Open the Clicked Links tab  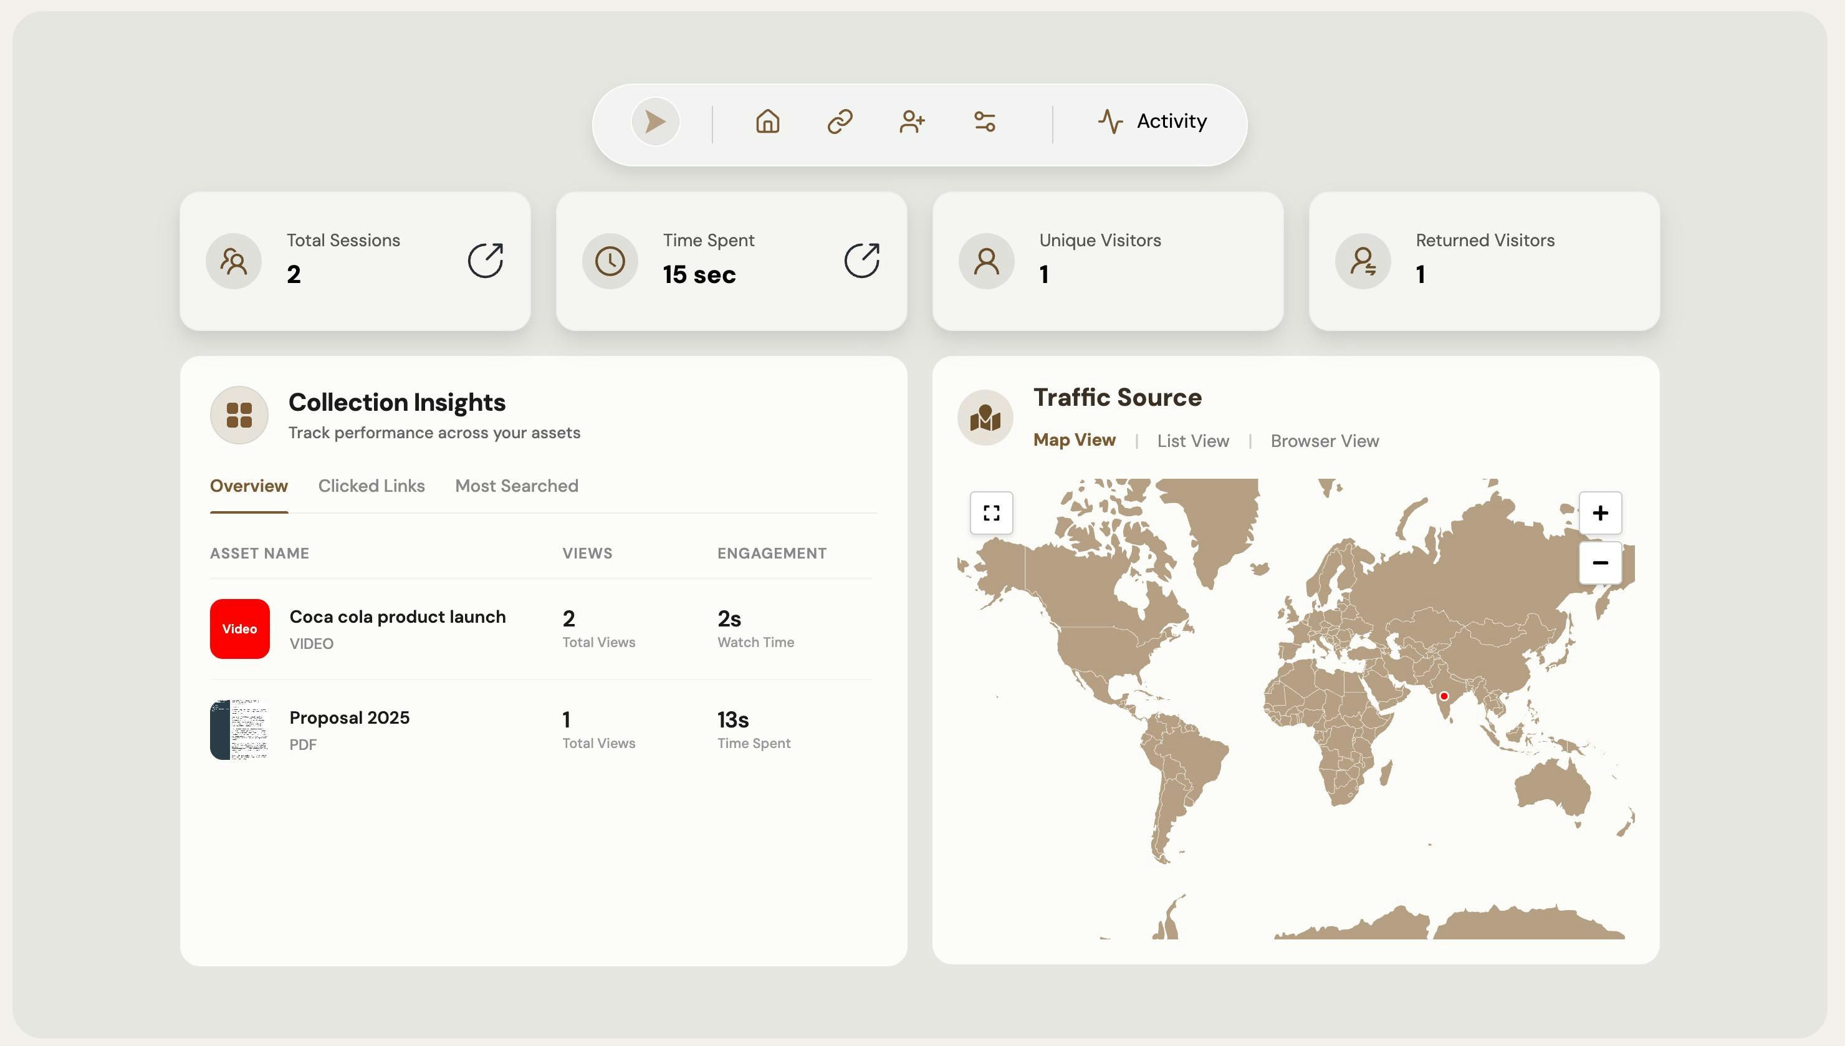[x=371, y=486]
